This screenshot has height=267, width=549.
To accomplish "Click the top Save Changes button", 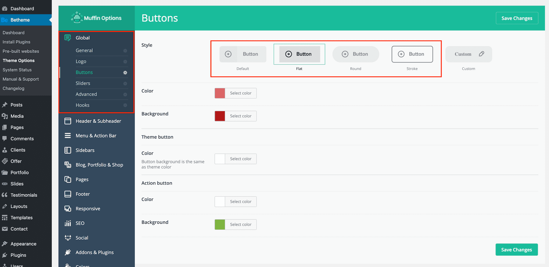I will 517,18.
